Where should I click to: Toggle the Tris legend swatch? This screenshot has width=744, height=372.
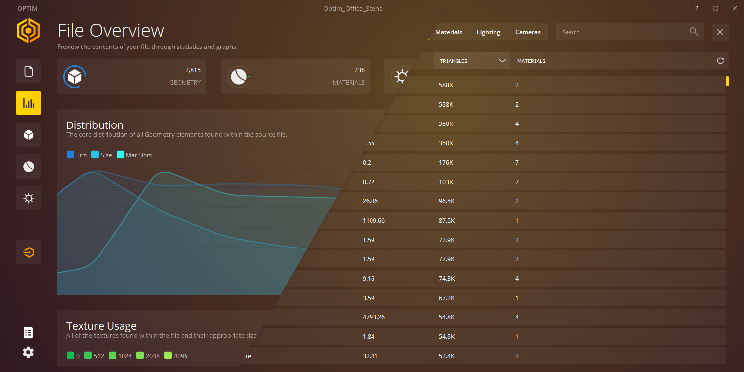click(70, 155)
